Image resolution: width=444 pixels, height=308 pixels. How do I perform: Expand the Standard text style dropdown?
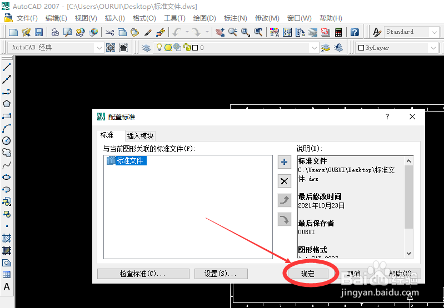coord(435,32)
